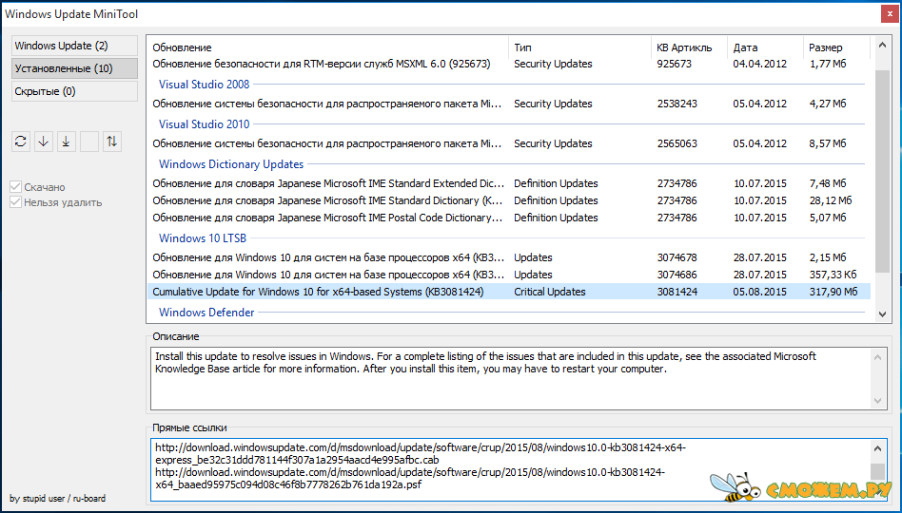Click the by stupid user / ru-board label
This screenshot has height=513, width=902.
[57, 498]
